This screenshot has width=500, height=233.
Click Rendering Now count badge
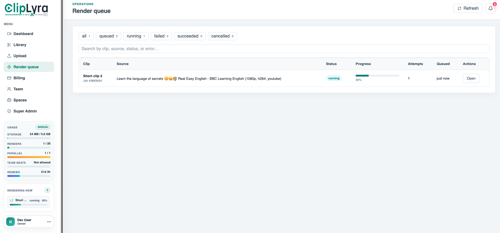(47, 190)
